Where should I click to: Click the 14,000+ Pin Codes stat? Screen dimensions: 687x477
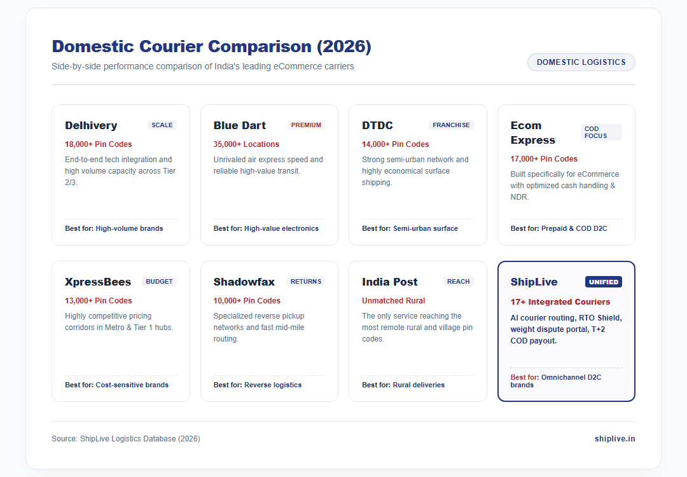(x=395, y=144)
